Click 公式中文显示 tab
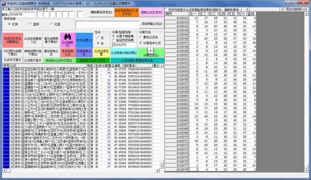311x180 pixels. 12,60
